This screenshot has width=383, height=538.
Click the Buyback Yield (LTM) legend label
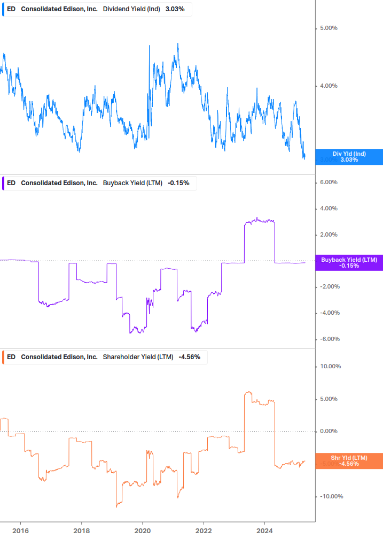coord(132,183)
